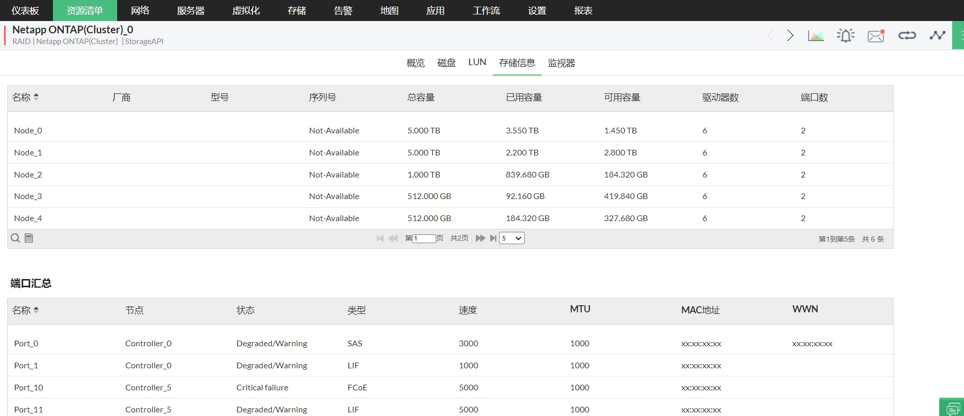Open the 告警 menu
The height and width of the screenshot is (416, 964).
click(x=343, y=11)
